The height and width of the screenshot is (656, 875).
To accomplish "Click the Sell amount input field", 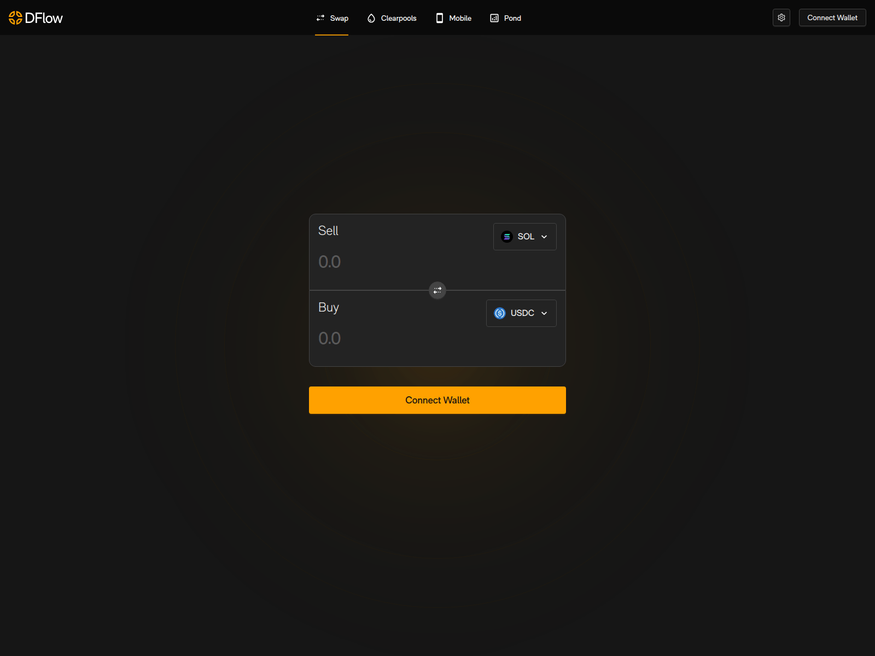I will [383, 262].
